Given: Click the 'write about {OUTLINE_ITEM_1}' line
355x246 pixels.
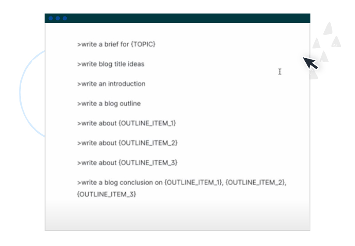Looking at the screenshot, I should [x=127, y=123].
